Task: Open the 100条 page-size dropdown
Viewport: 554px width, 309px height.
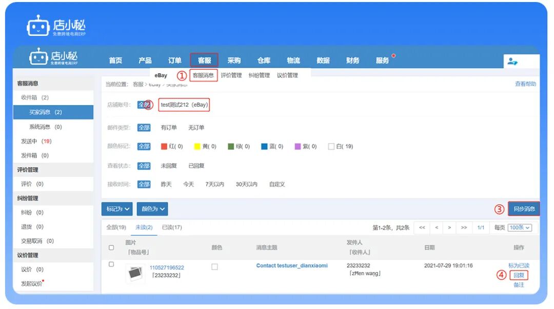Action: point(520,228)
